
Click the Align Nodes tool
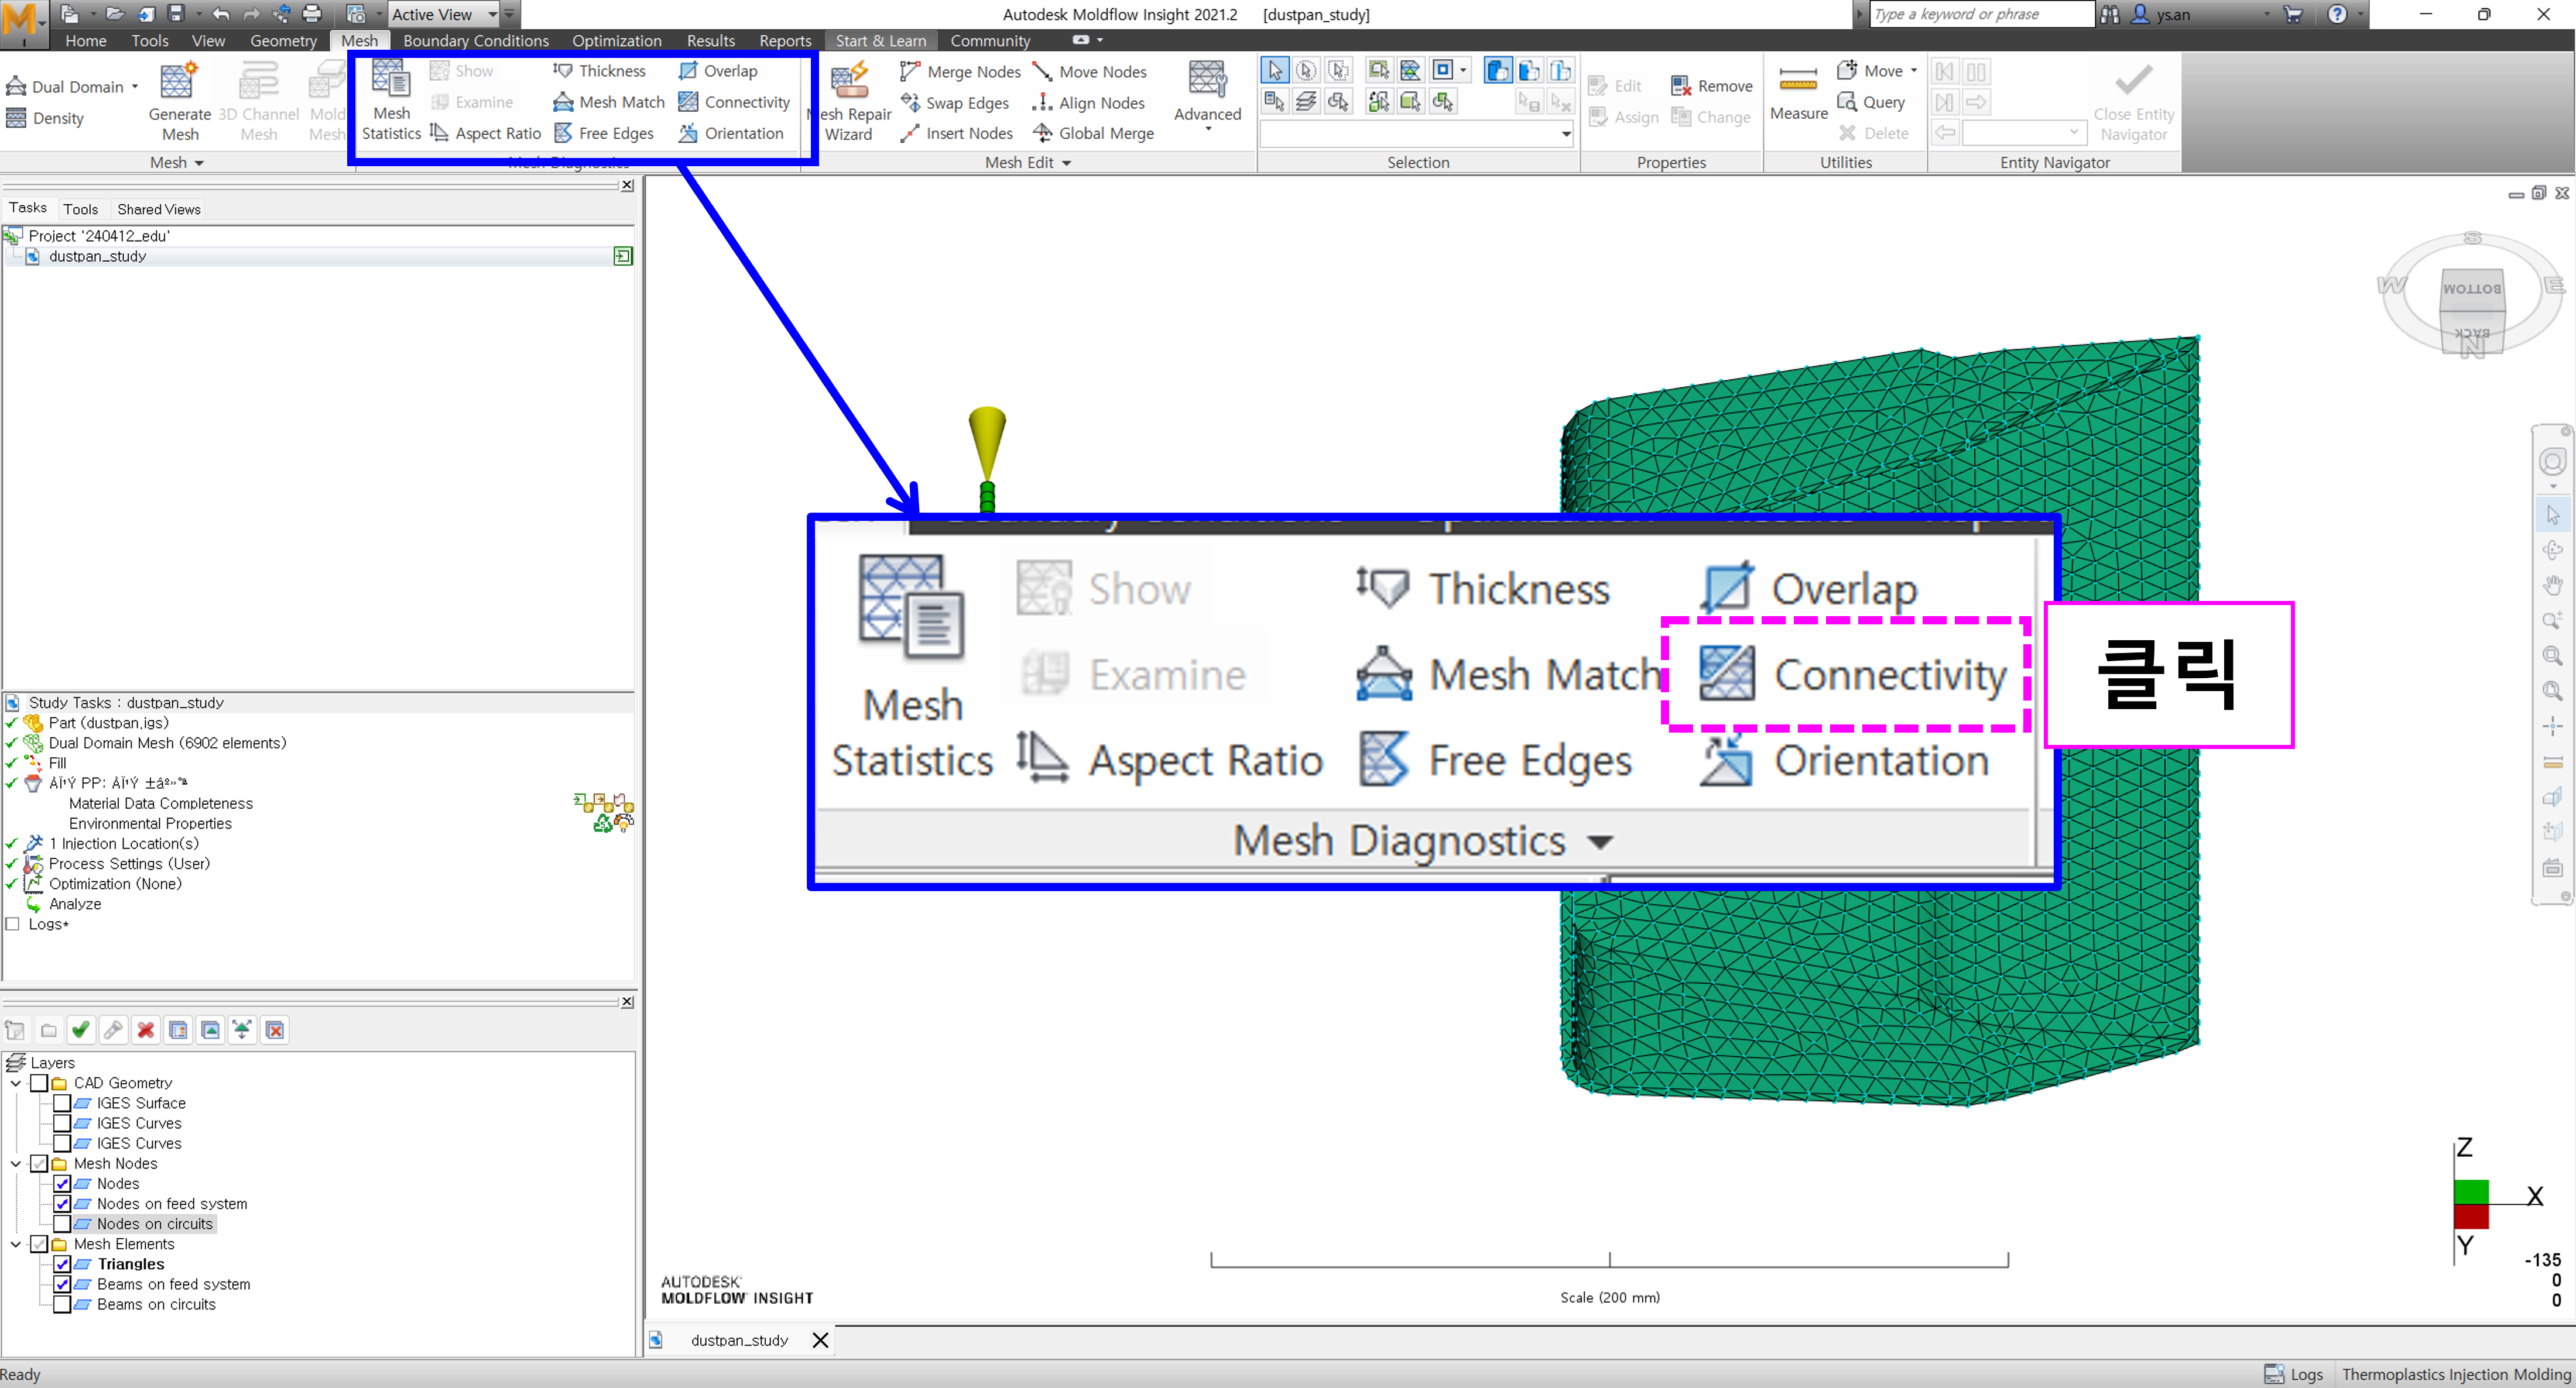point(1089,103)
